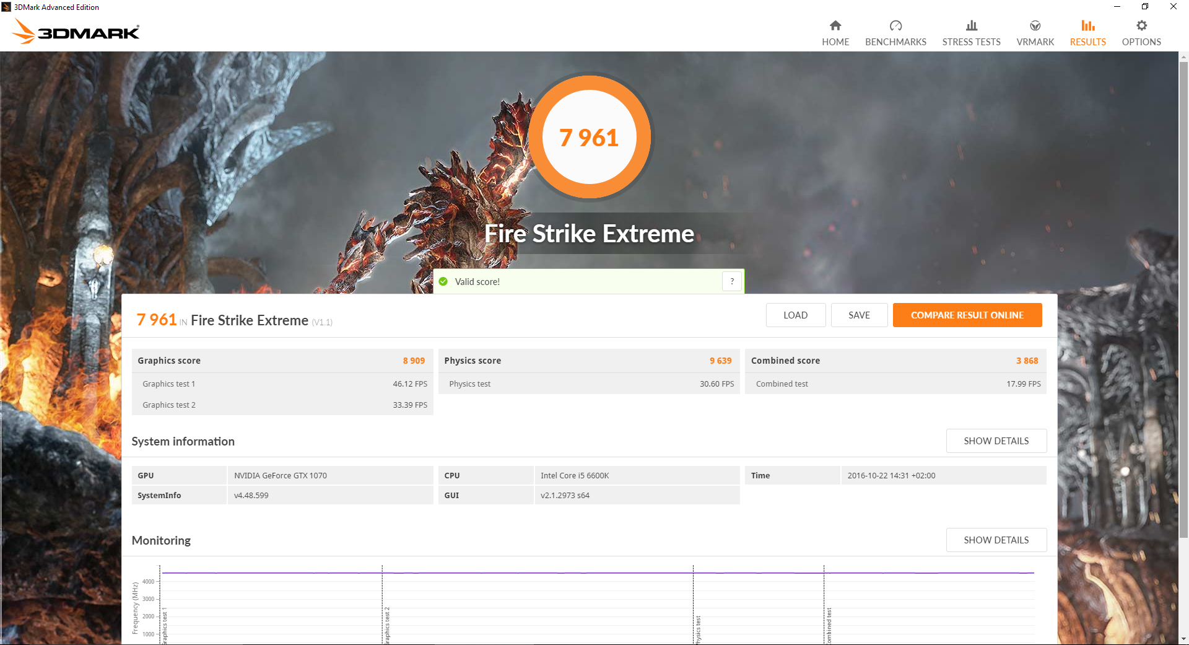Viewport: 1189px width, 645px height.
Task: Click Physics test value 30.60 FPS
Action: [716, 384]
